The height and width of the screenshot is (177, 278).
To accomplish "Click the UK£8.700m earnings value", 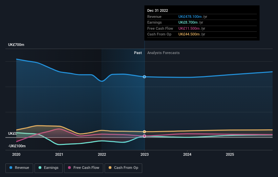I will (188, 22).
